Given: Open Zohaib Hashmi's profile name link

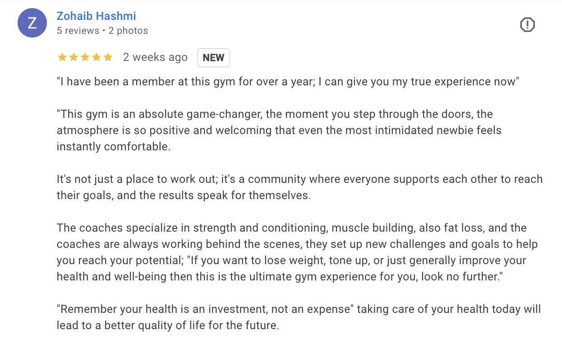Looking at the screenshot, I should [96, 16].
